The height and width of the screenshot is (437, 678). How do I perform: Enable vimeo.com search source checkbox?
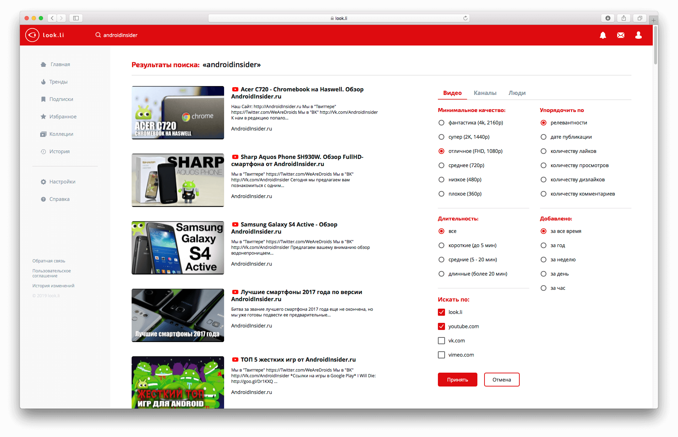441,355
